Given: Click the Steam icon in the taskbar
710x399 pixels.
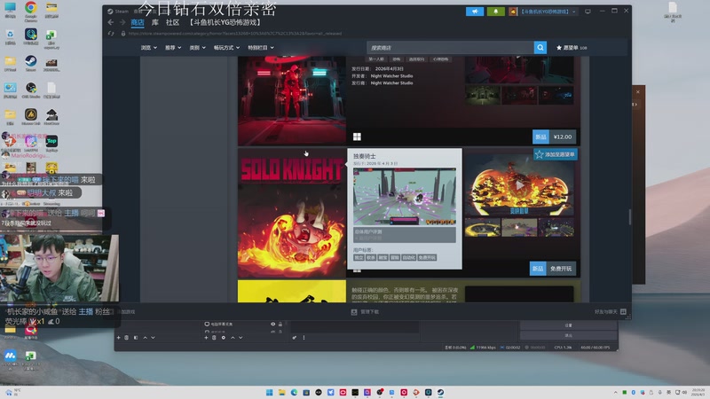Looking at the screenshot, I should [440, 392].
